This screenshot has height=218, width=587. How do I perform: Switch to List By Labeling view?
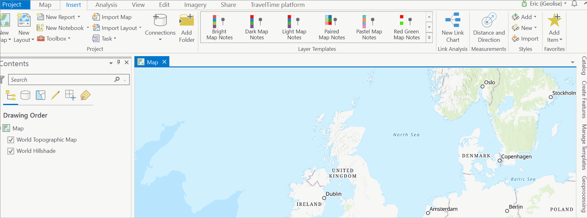85,95
